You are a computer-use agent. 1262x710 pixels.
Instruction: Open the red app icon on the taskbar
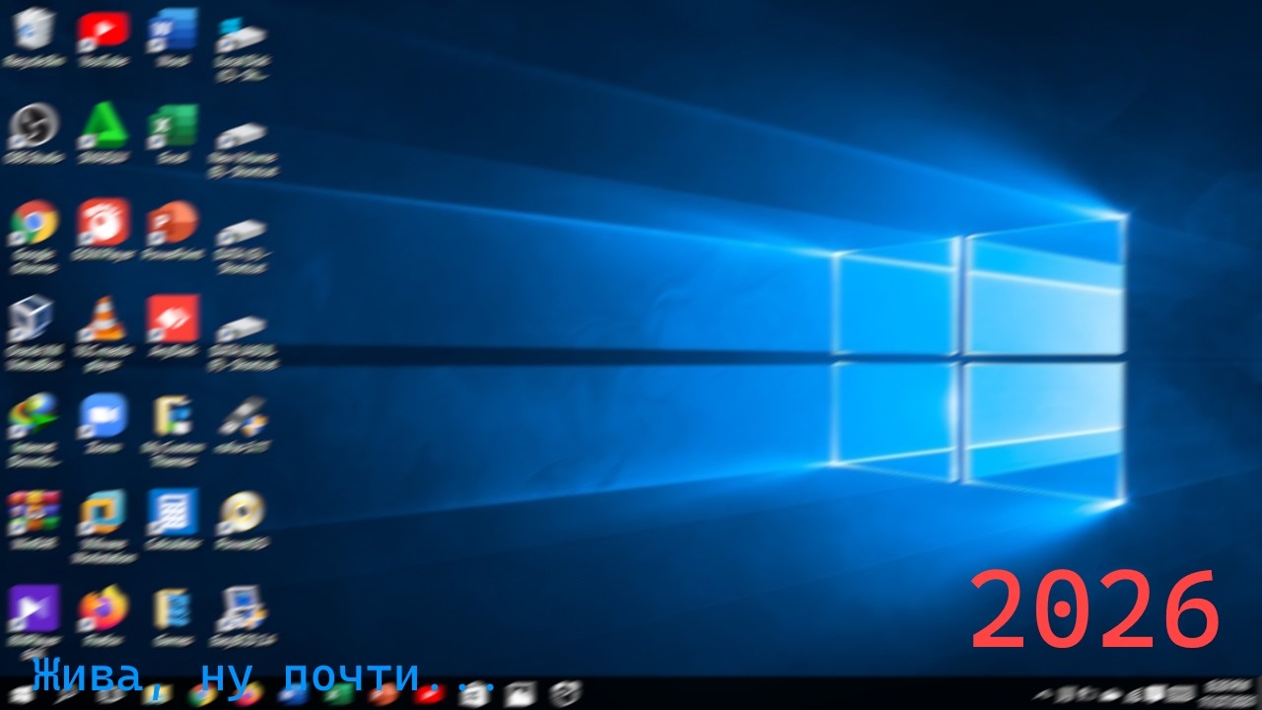[431, 694]
